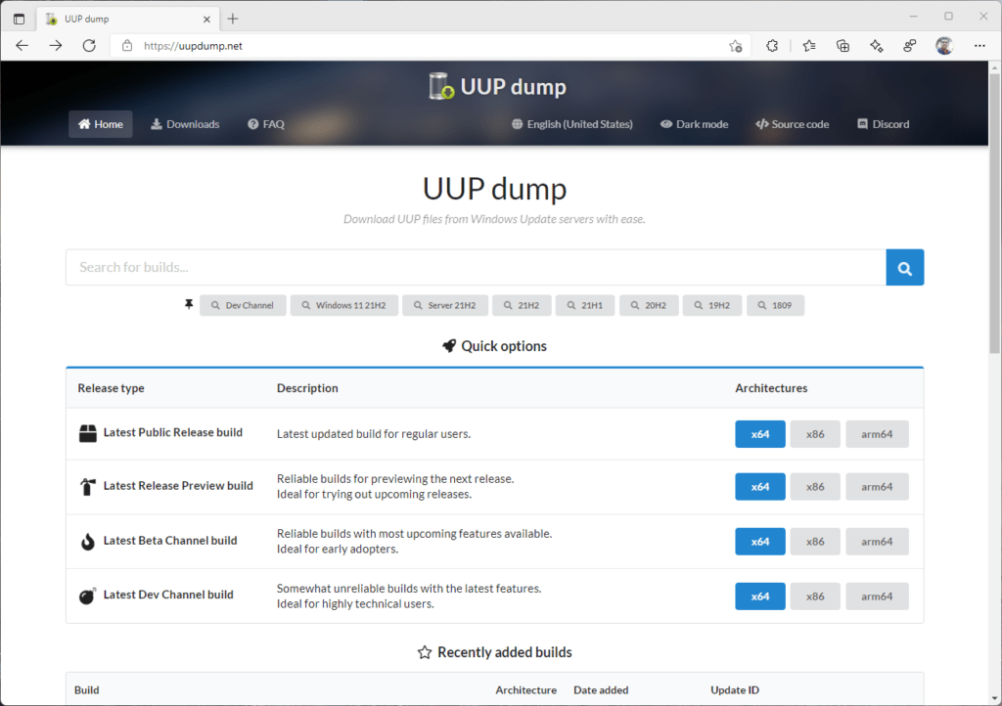Click the blue search magnifier button

[x=904, y=268]
